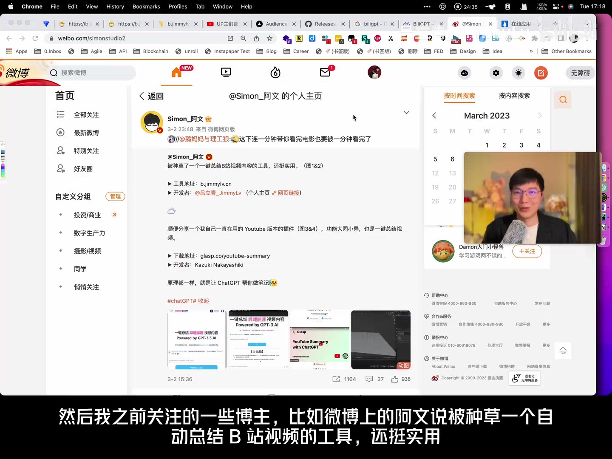Open the History menu in the menu bar
This screenshot has width=612, height=459.
(115, 6)
